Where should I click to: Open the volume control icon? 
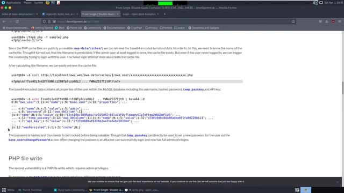tap(316, 3)
